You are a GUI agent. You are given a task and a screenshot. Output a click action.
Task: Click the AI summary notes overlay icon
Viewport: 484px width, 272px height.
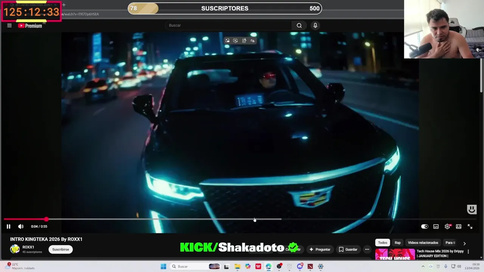click(244, 40)
